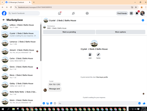Image resolution: width=147 pixels, height=111 pixels.
Task: Open the Friends icon in top navigation
Action: pyautogui.click(x=73, y=13)
